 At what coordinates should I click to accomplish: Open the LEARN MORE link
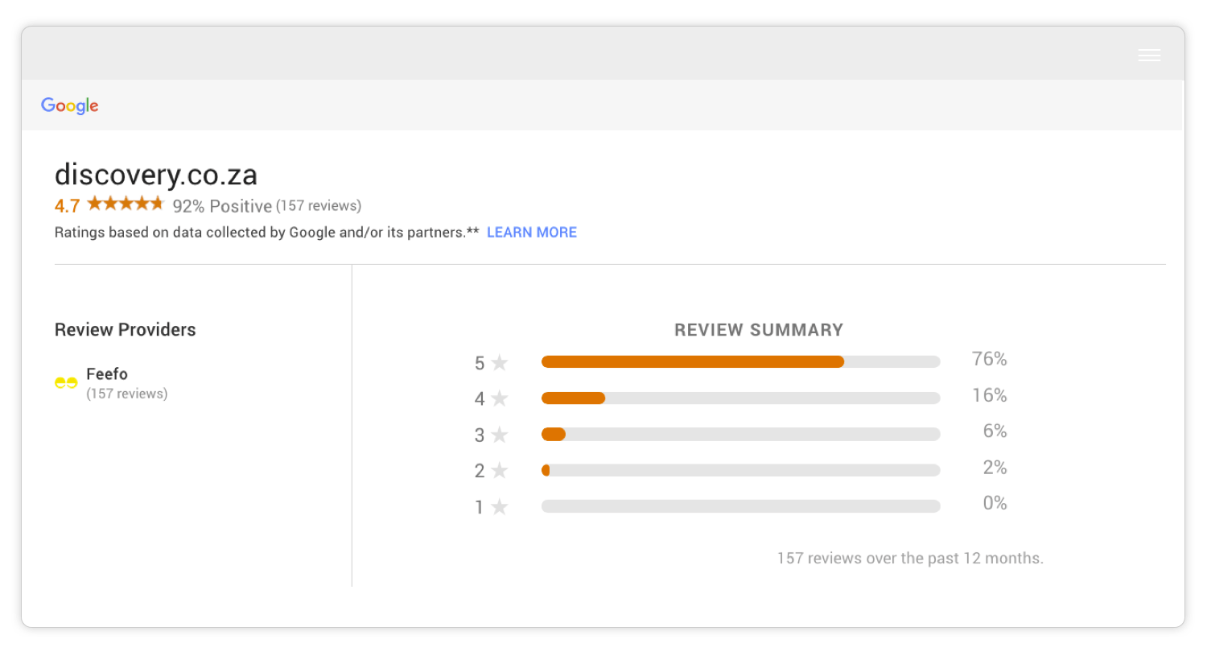(532, 233)
